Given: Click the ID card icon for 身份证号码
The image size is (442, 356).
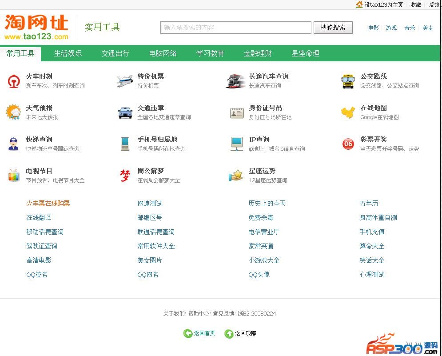Looking at the screenshot, I should pyautogui.click(x=236, y=112).
